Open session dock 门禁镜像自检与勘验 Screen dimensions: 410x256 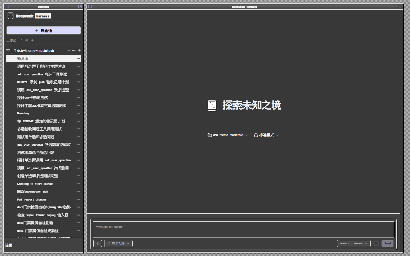click(x=44, y=231)
